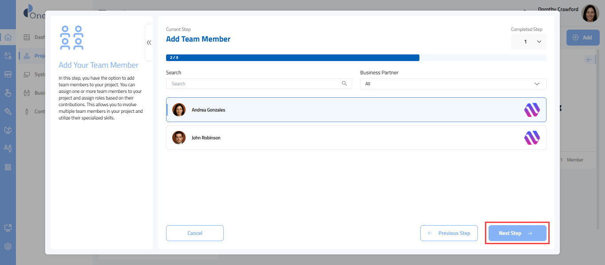Click the 2/3 progress bar

(x=292, y=58)
